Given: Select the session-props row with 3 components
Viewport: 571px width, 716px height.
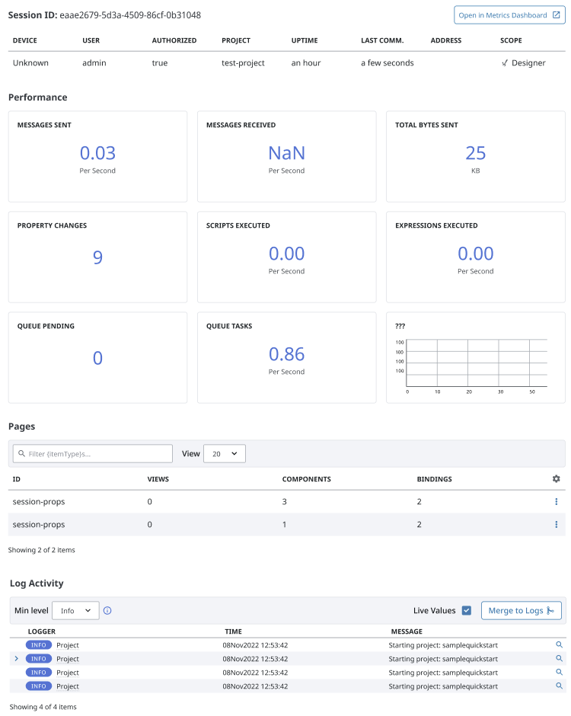Looking at the screenshot, I should [x=286, y=501].
